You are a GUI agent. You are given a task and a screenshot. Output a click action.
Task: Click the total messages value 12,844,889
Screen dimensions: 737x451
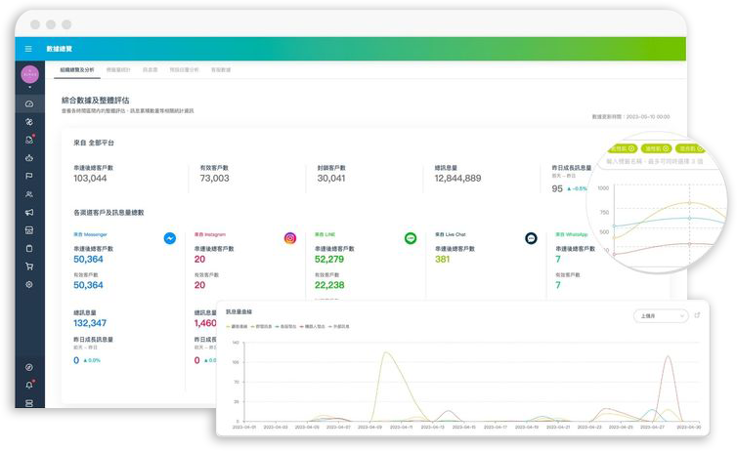click(x=457, y=179)
